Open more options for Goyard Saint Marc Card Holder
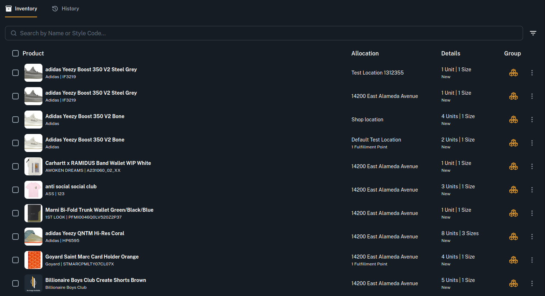 [532, 260]
